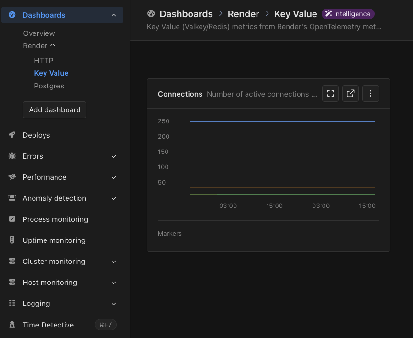
Task: Open the Overview dashboard
Action: pyautogui.click(x=39, y=33)
